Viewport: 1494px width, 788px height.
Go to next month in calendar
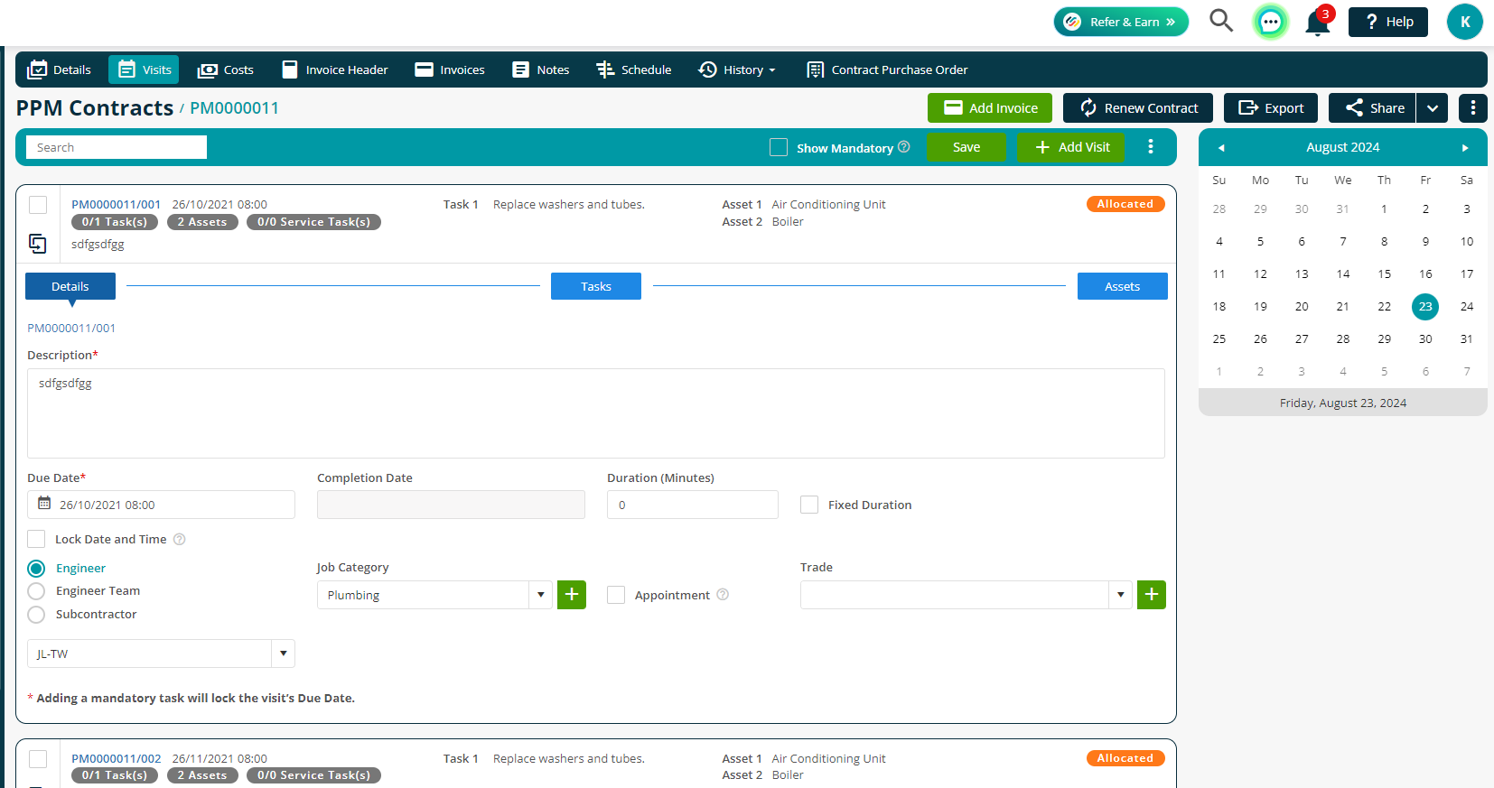point(1465,147)
